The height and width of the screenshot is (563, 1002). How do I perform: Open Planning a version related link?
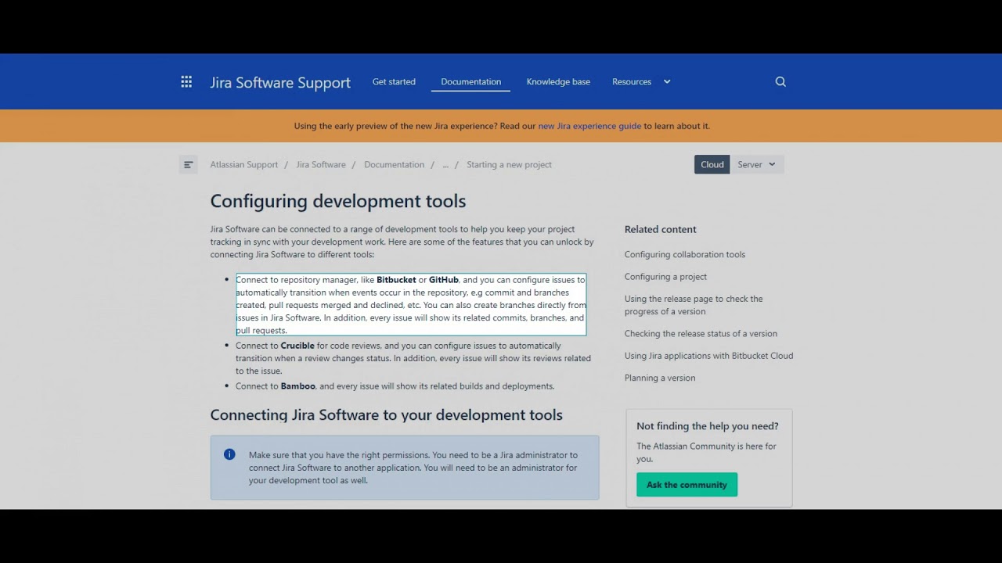click(660, 378)
